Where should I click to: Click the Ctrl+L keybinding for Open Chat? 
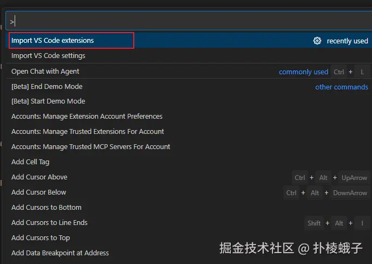pyautogui.click(x=350, y=72)
